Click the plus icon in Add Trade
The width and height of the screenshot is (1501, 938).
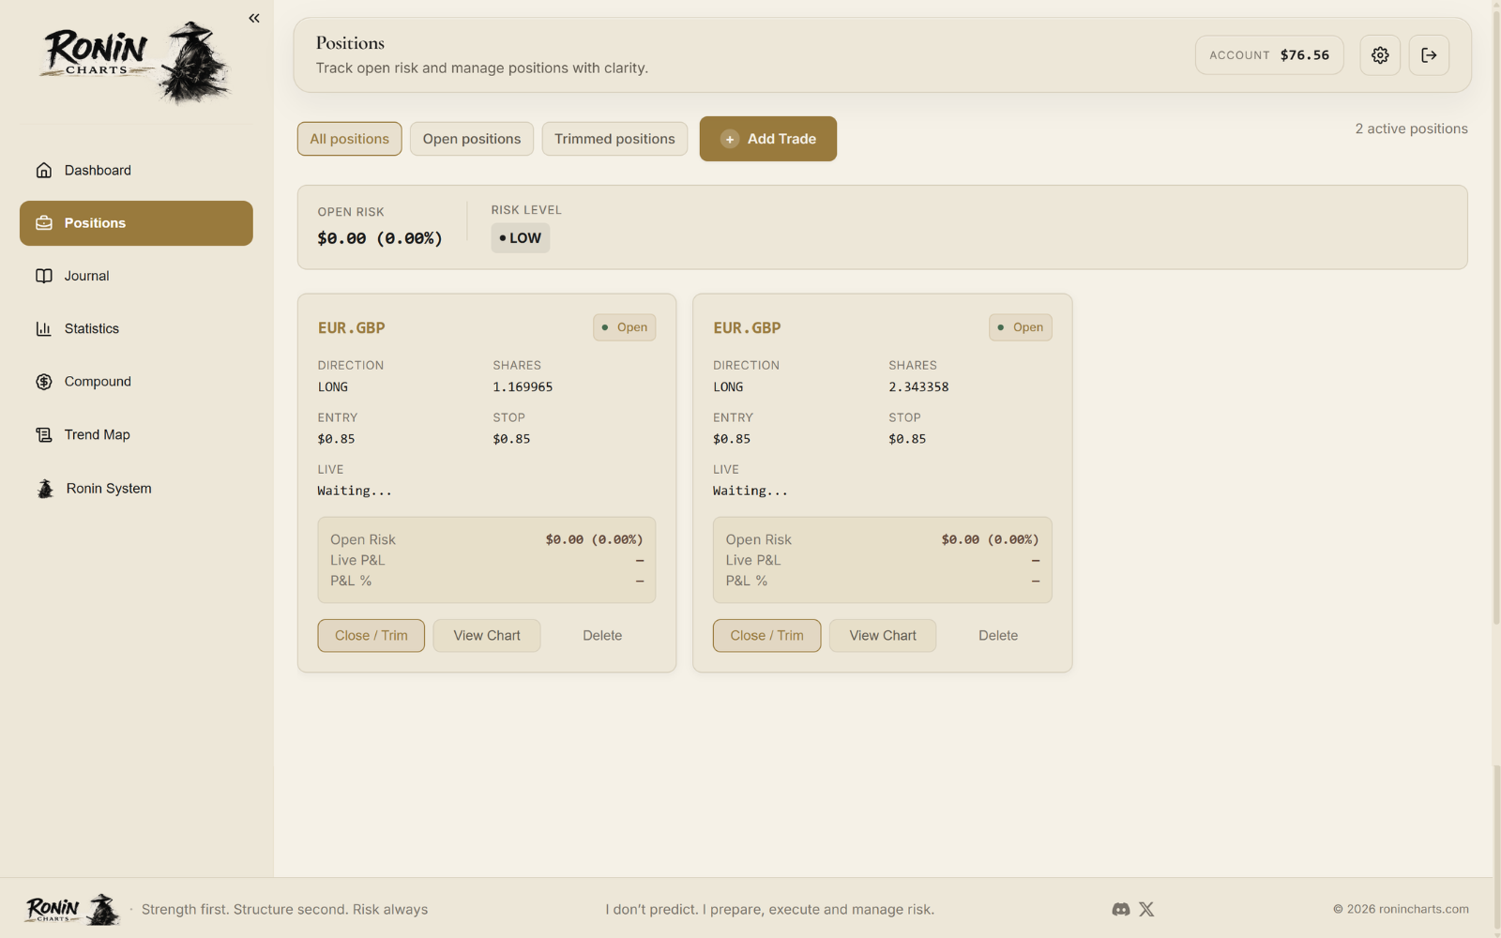coord(730,139)
